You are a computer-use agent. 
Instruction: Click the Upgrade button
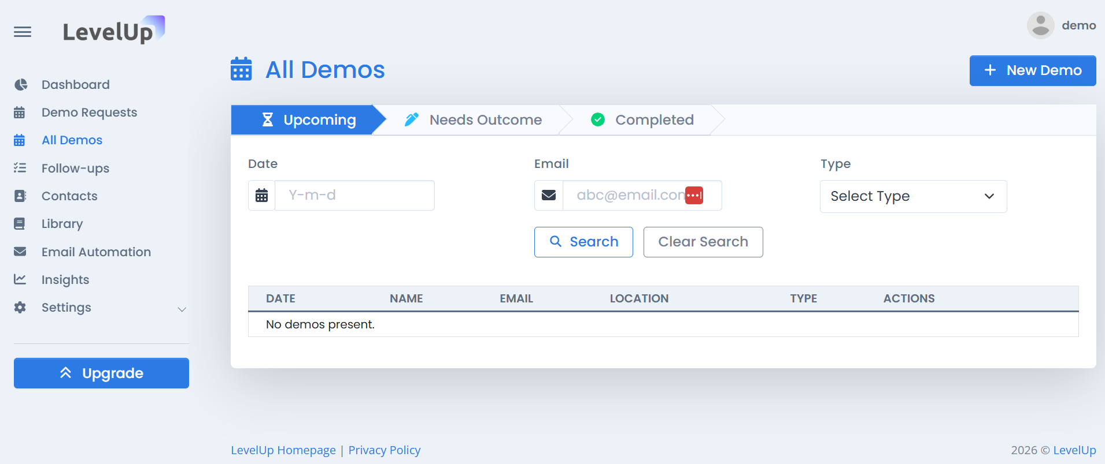tap(101, 373)
